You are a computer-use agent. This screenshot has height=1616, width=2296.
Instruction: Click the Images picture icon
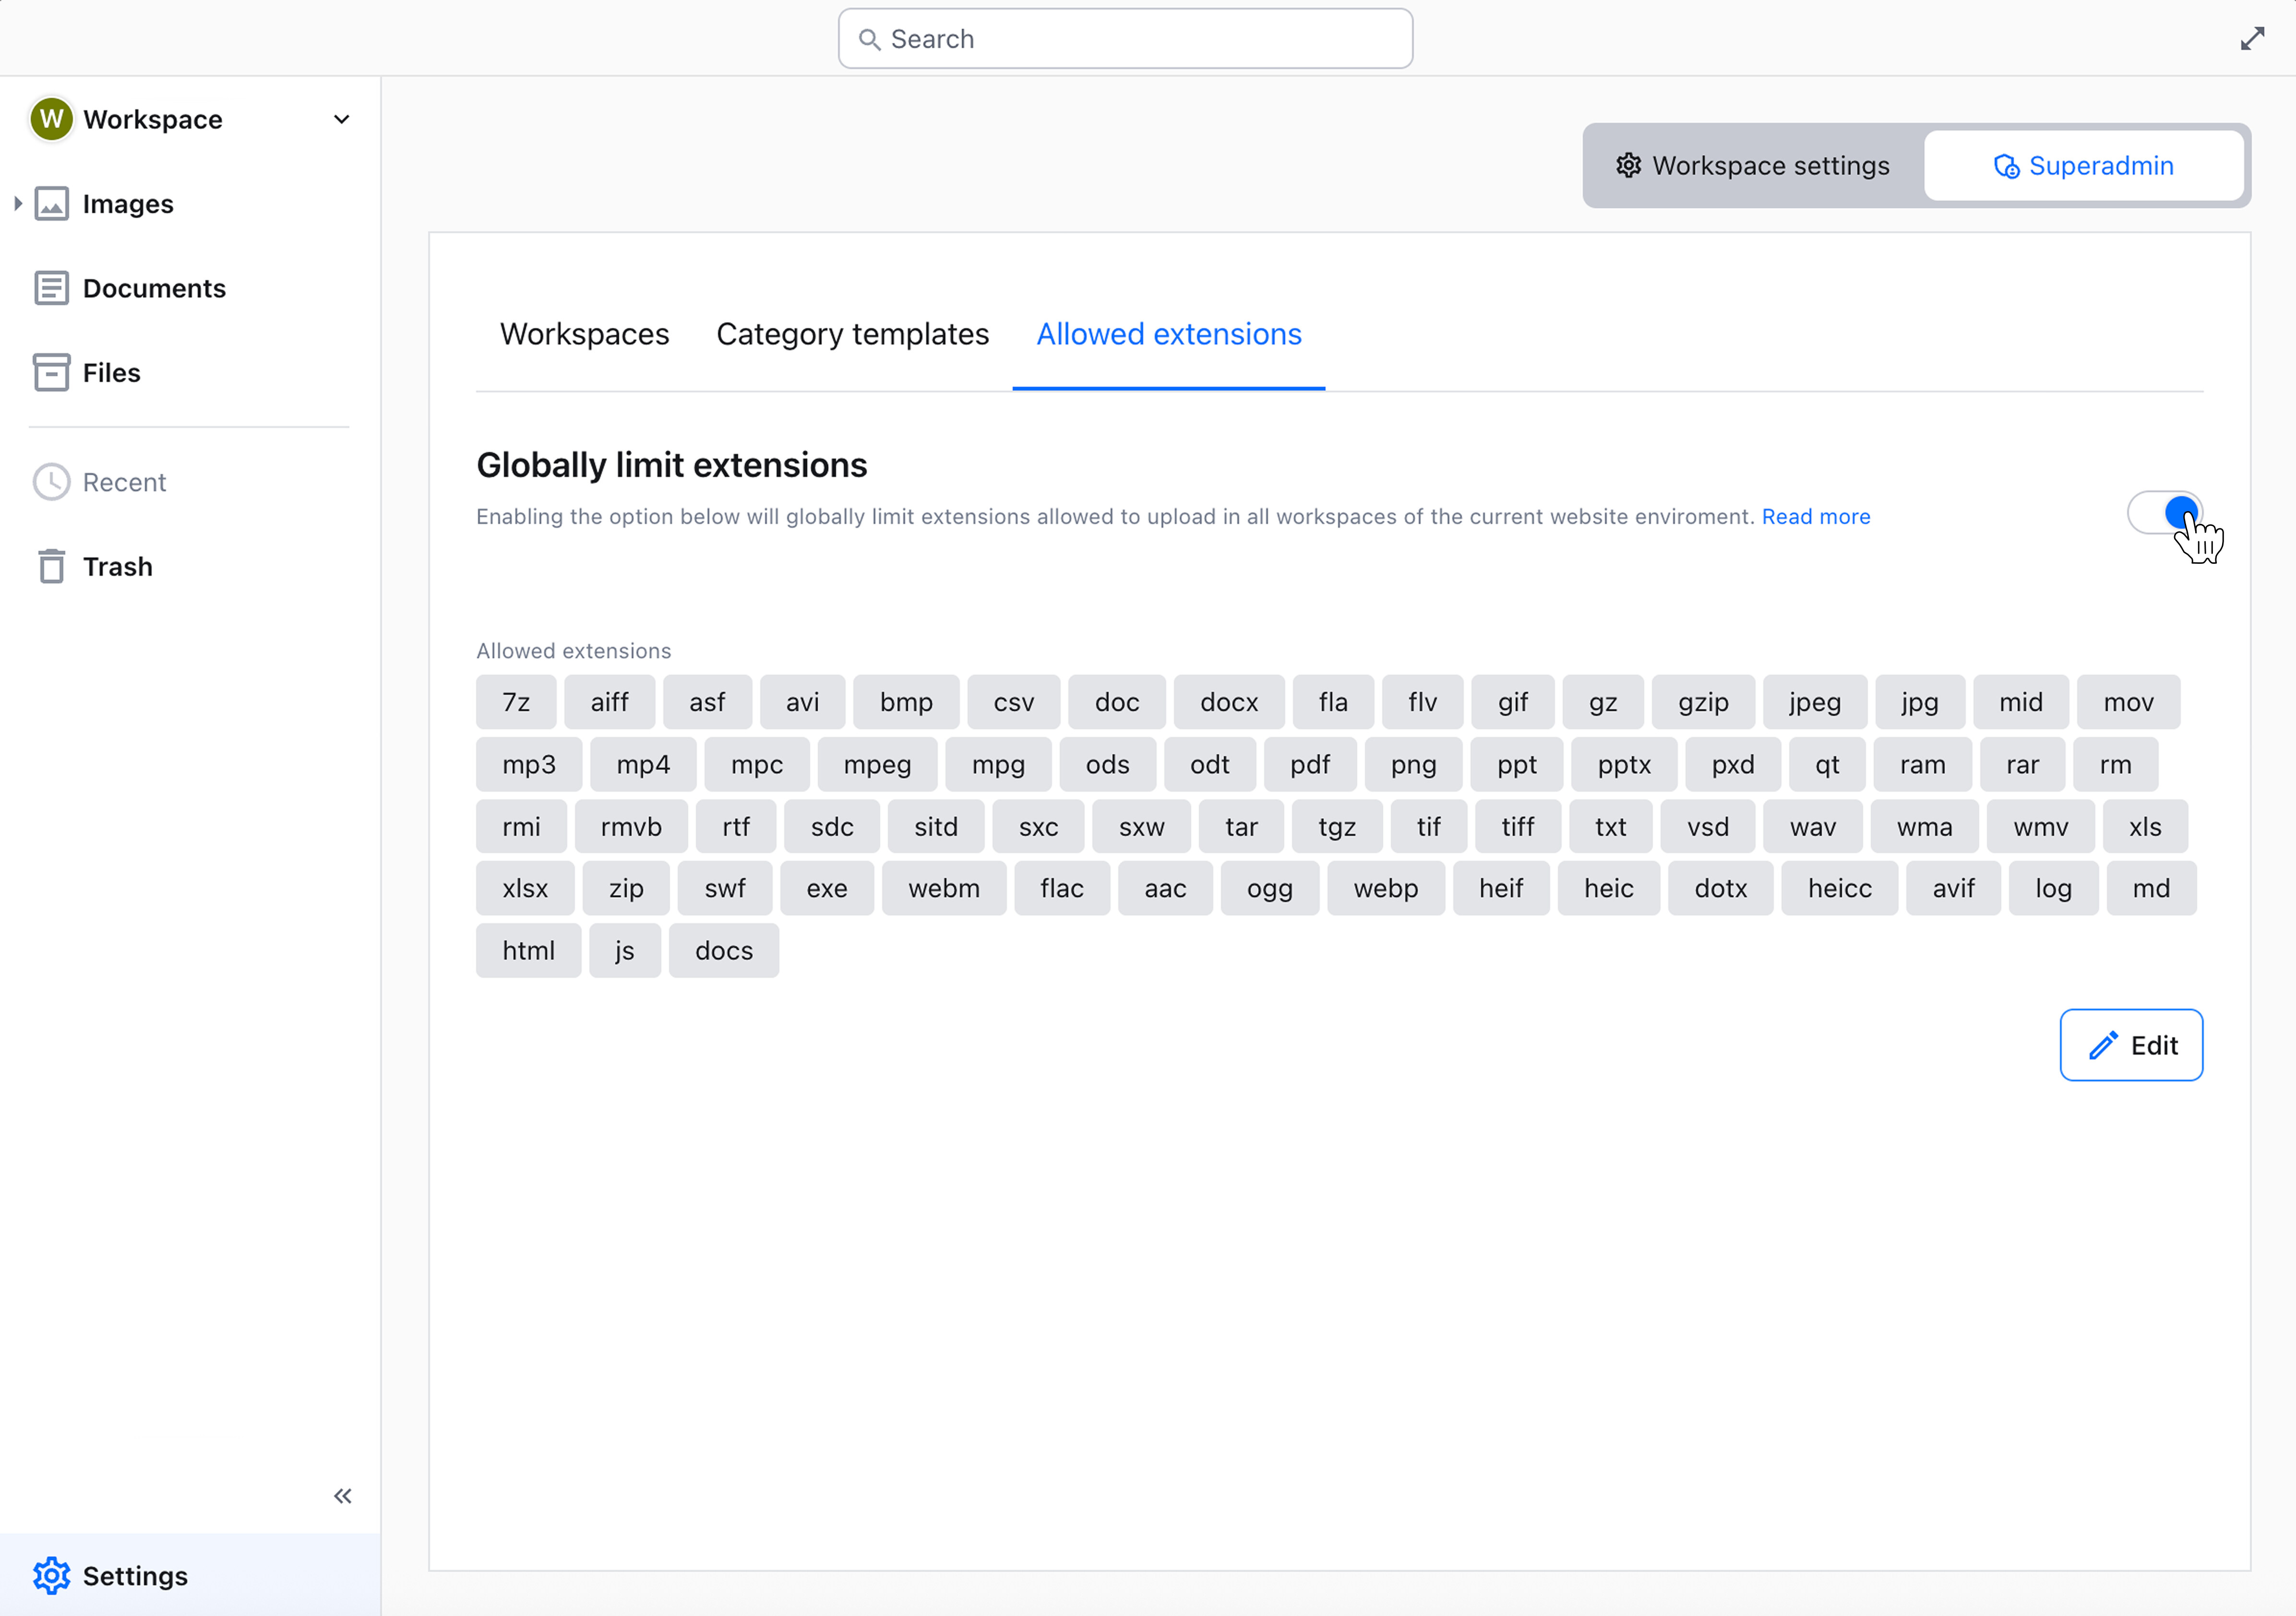[x=52, y=203]
